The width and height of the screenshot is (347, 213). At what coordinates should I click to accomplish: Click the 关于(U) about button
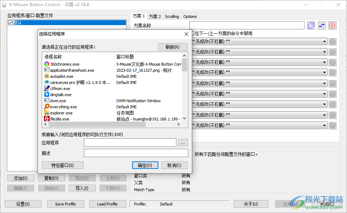[x=251, y=204]
